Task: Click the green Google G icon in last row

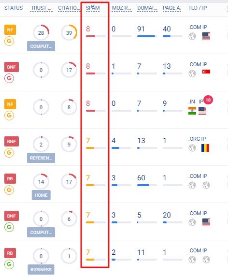Action: click(x=9, y=264)
